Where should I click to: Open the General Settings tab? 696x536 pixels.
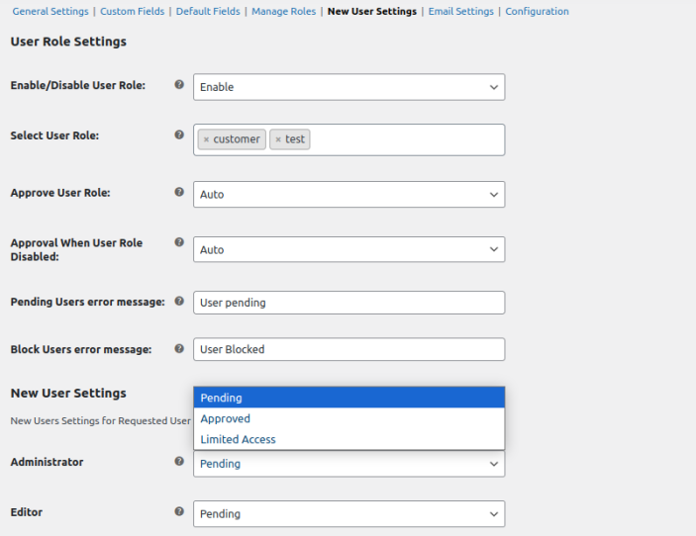point(50,12)
